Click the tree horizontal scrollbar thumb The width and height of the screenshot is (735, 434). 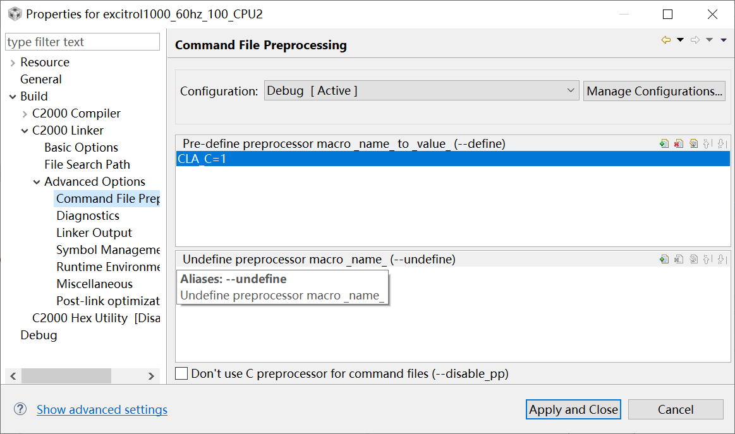click(x=66, y=376)
